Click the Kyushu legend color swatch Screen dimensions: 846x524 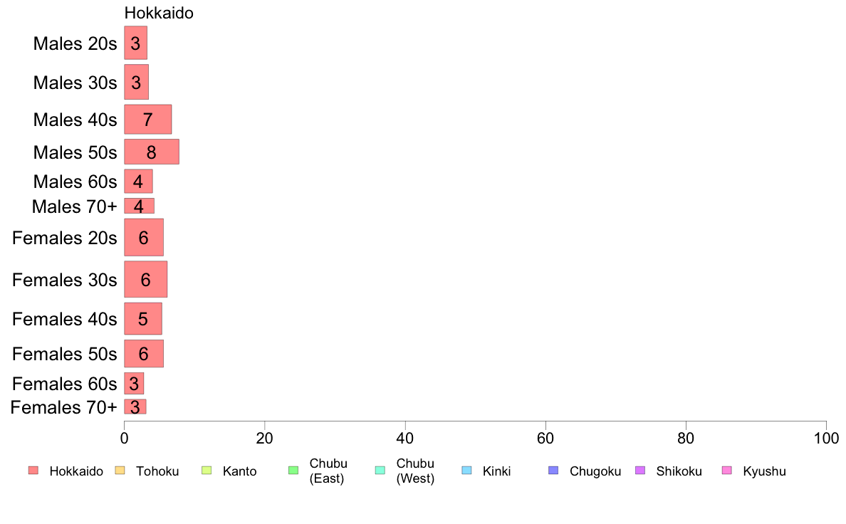pos(727,471)
